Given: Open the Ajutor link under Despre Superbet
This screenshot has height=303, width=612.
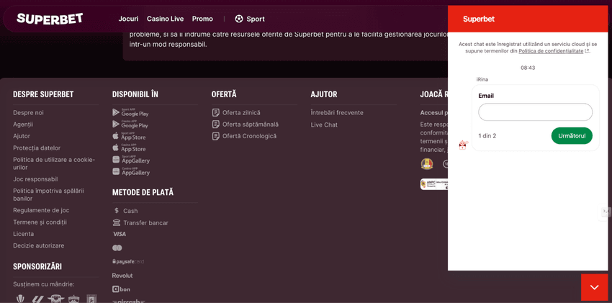Looking at the screenshot, I should [x=22, y=136].
